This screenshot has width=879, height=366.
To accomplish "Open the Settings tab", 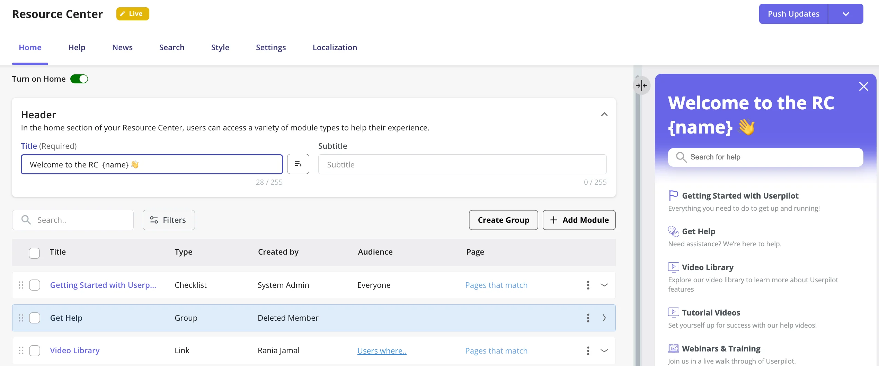I will coord(271,47).
